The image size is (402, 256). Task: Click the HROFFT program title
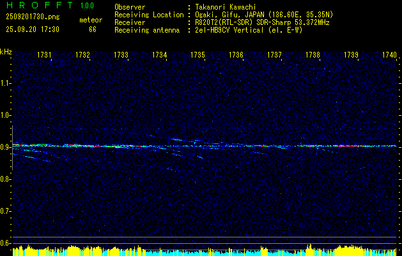(40, 5)
